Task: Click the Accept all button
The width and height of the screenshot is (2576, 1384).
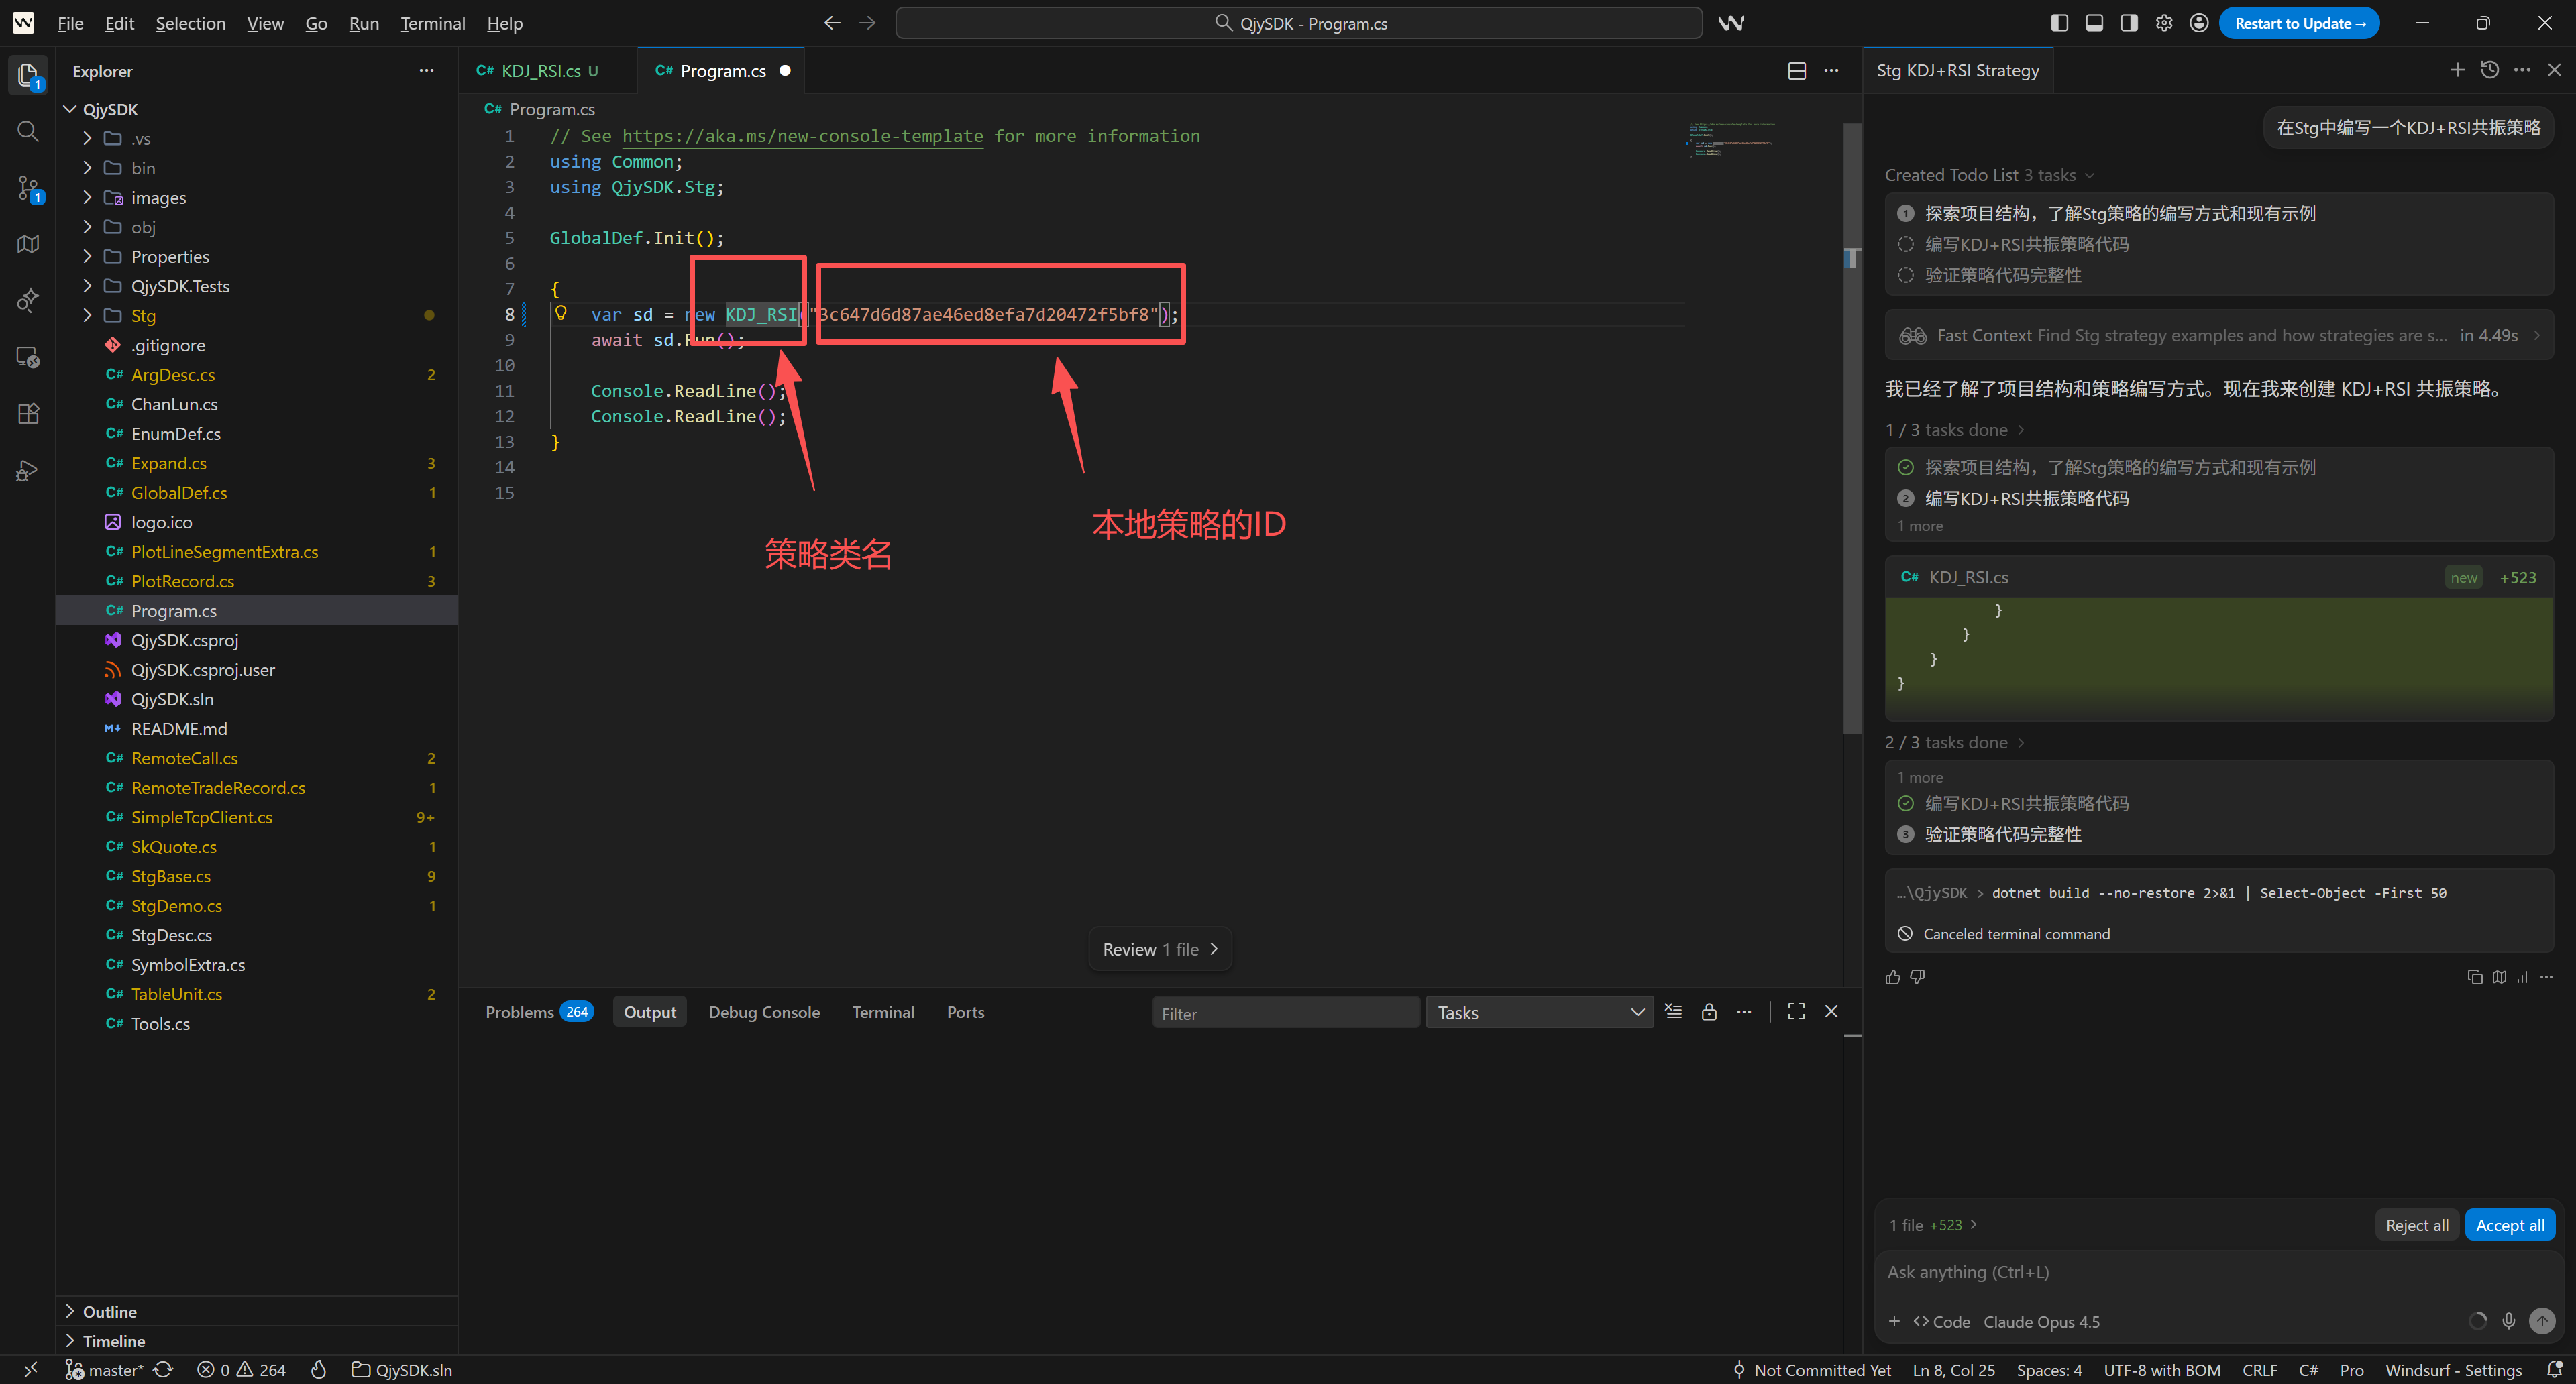Action: (2509, 1225)
